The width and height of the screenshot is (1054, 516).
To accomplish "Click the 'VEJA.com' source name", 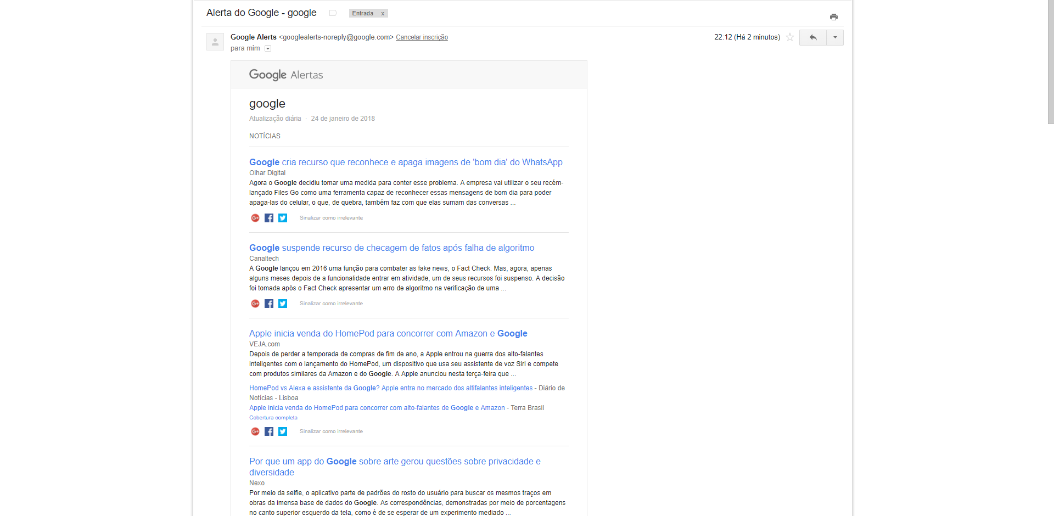I will pos(265,344).
